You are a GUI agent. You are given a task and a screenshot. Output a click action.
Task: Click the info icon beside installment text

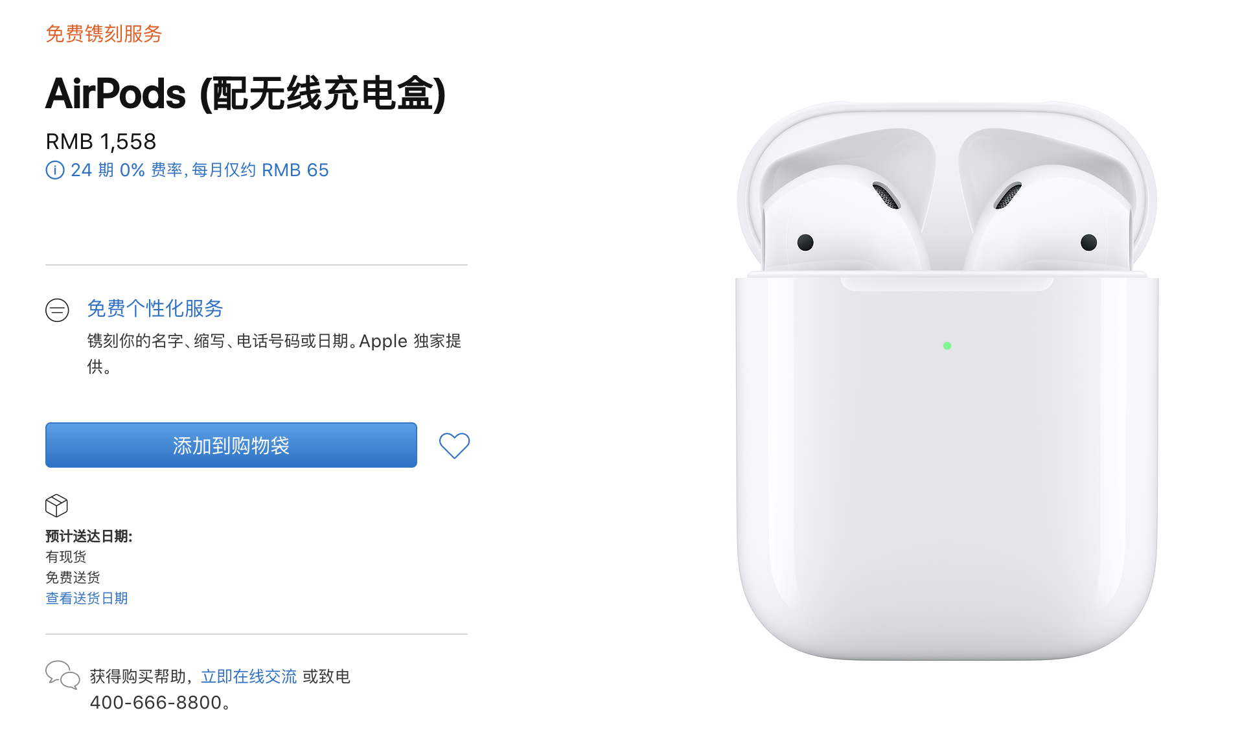[x=55, y=170]
